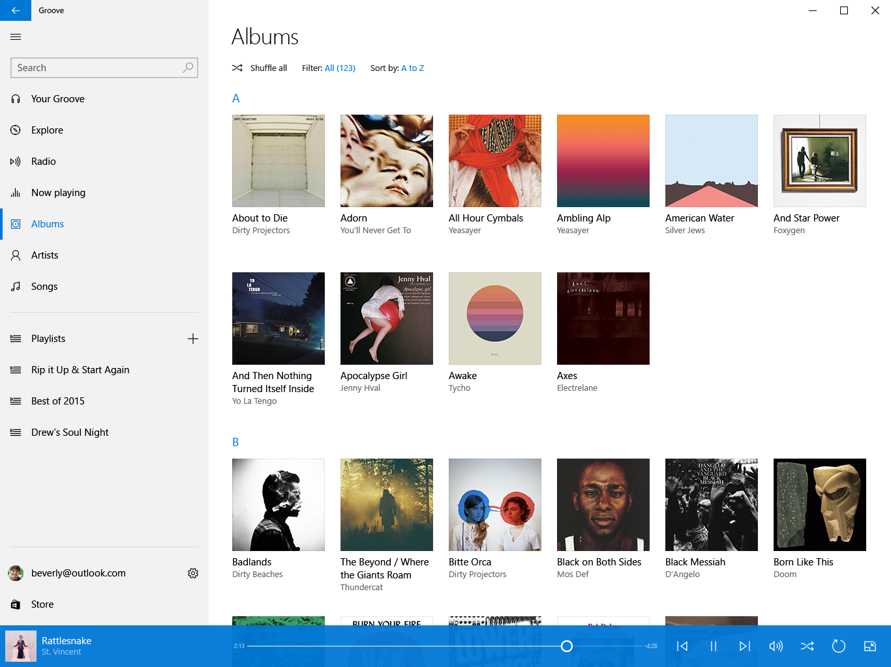Image resolution: width=891 pixels, height=667 pixels.
Task: Add a new playlist with plus
Action: click(193, 339)
